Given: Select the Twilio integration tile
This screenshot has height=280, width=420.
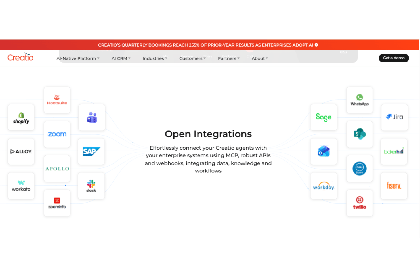Looking at the screenshot, I should click(x=360, y=203).
